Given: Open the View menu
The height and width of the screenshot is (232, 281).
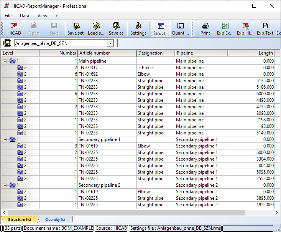Looking at the screenshot, I should [x=42, y=16].
